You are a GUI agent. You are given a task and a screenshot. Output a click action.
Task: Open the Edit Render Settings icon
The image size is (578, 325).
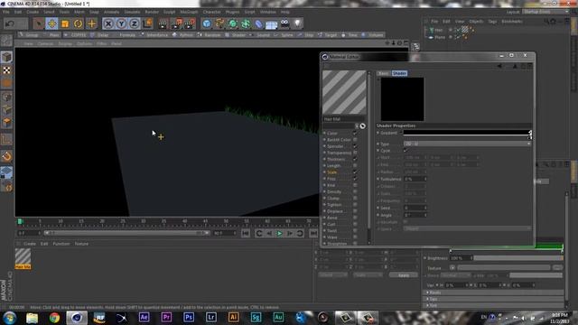(190, 24)
